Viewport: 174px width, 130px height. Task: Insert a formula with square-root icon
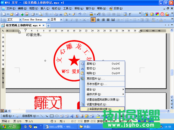[x=99, y=14]
